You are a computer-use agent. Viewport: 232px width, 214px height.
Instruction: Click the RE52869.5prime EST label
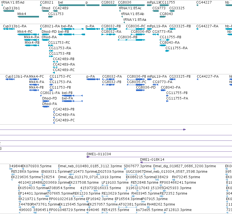point(25,172)
